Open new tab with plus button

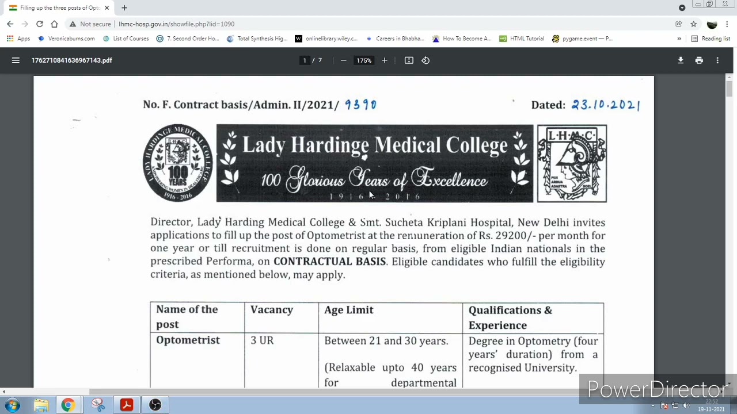[124, 8]
